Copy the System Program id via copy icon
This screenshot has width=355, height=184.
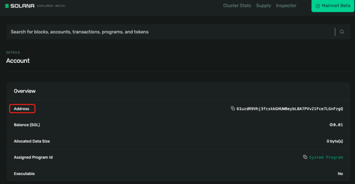(x=305, y=157)
